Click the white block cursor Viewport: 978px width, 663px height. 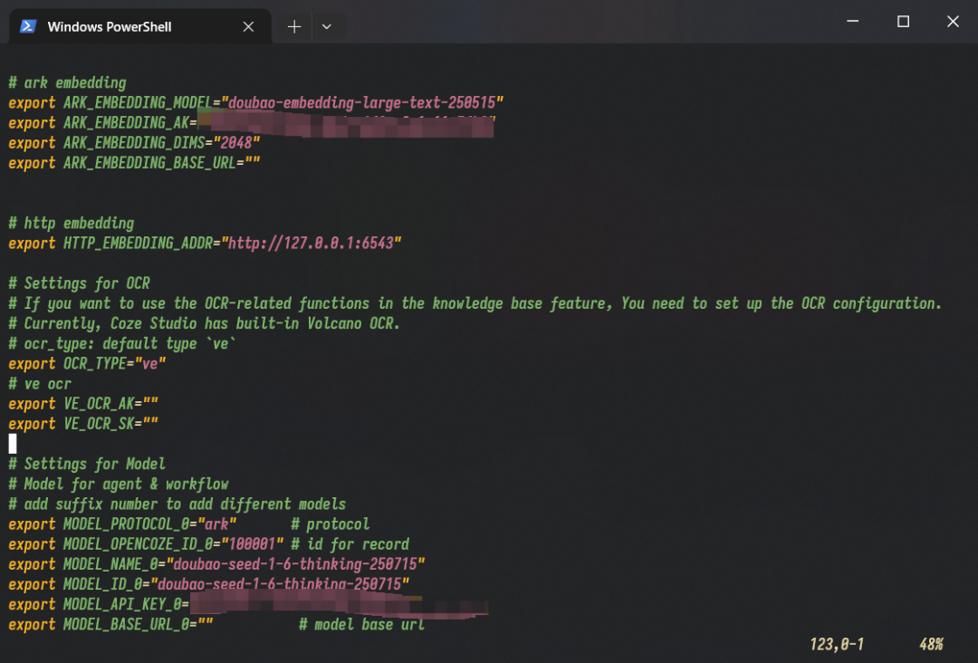tap(13, 444)
